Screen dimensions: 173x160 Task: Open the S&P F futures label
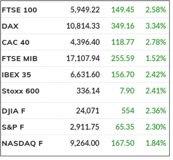(x=13, y=127)
